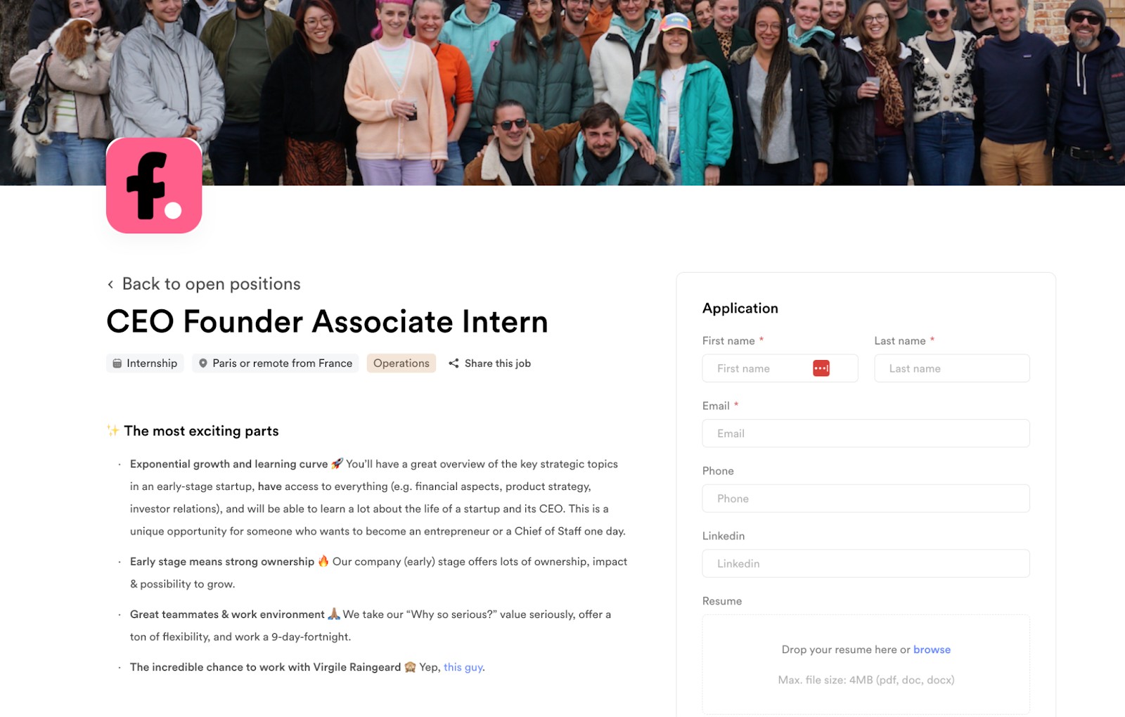Click into the Email field

point(866,434)
